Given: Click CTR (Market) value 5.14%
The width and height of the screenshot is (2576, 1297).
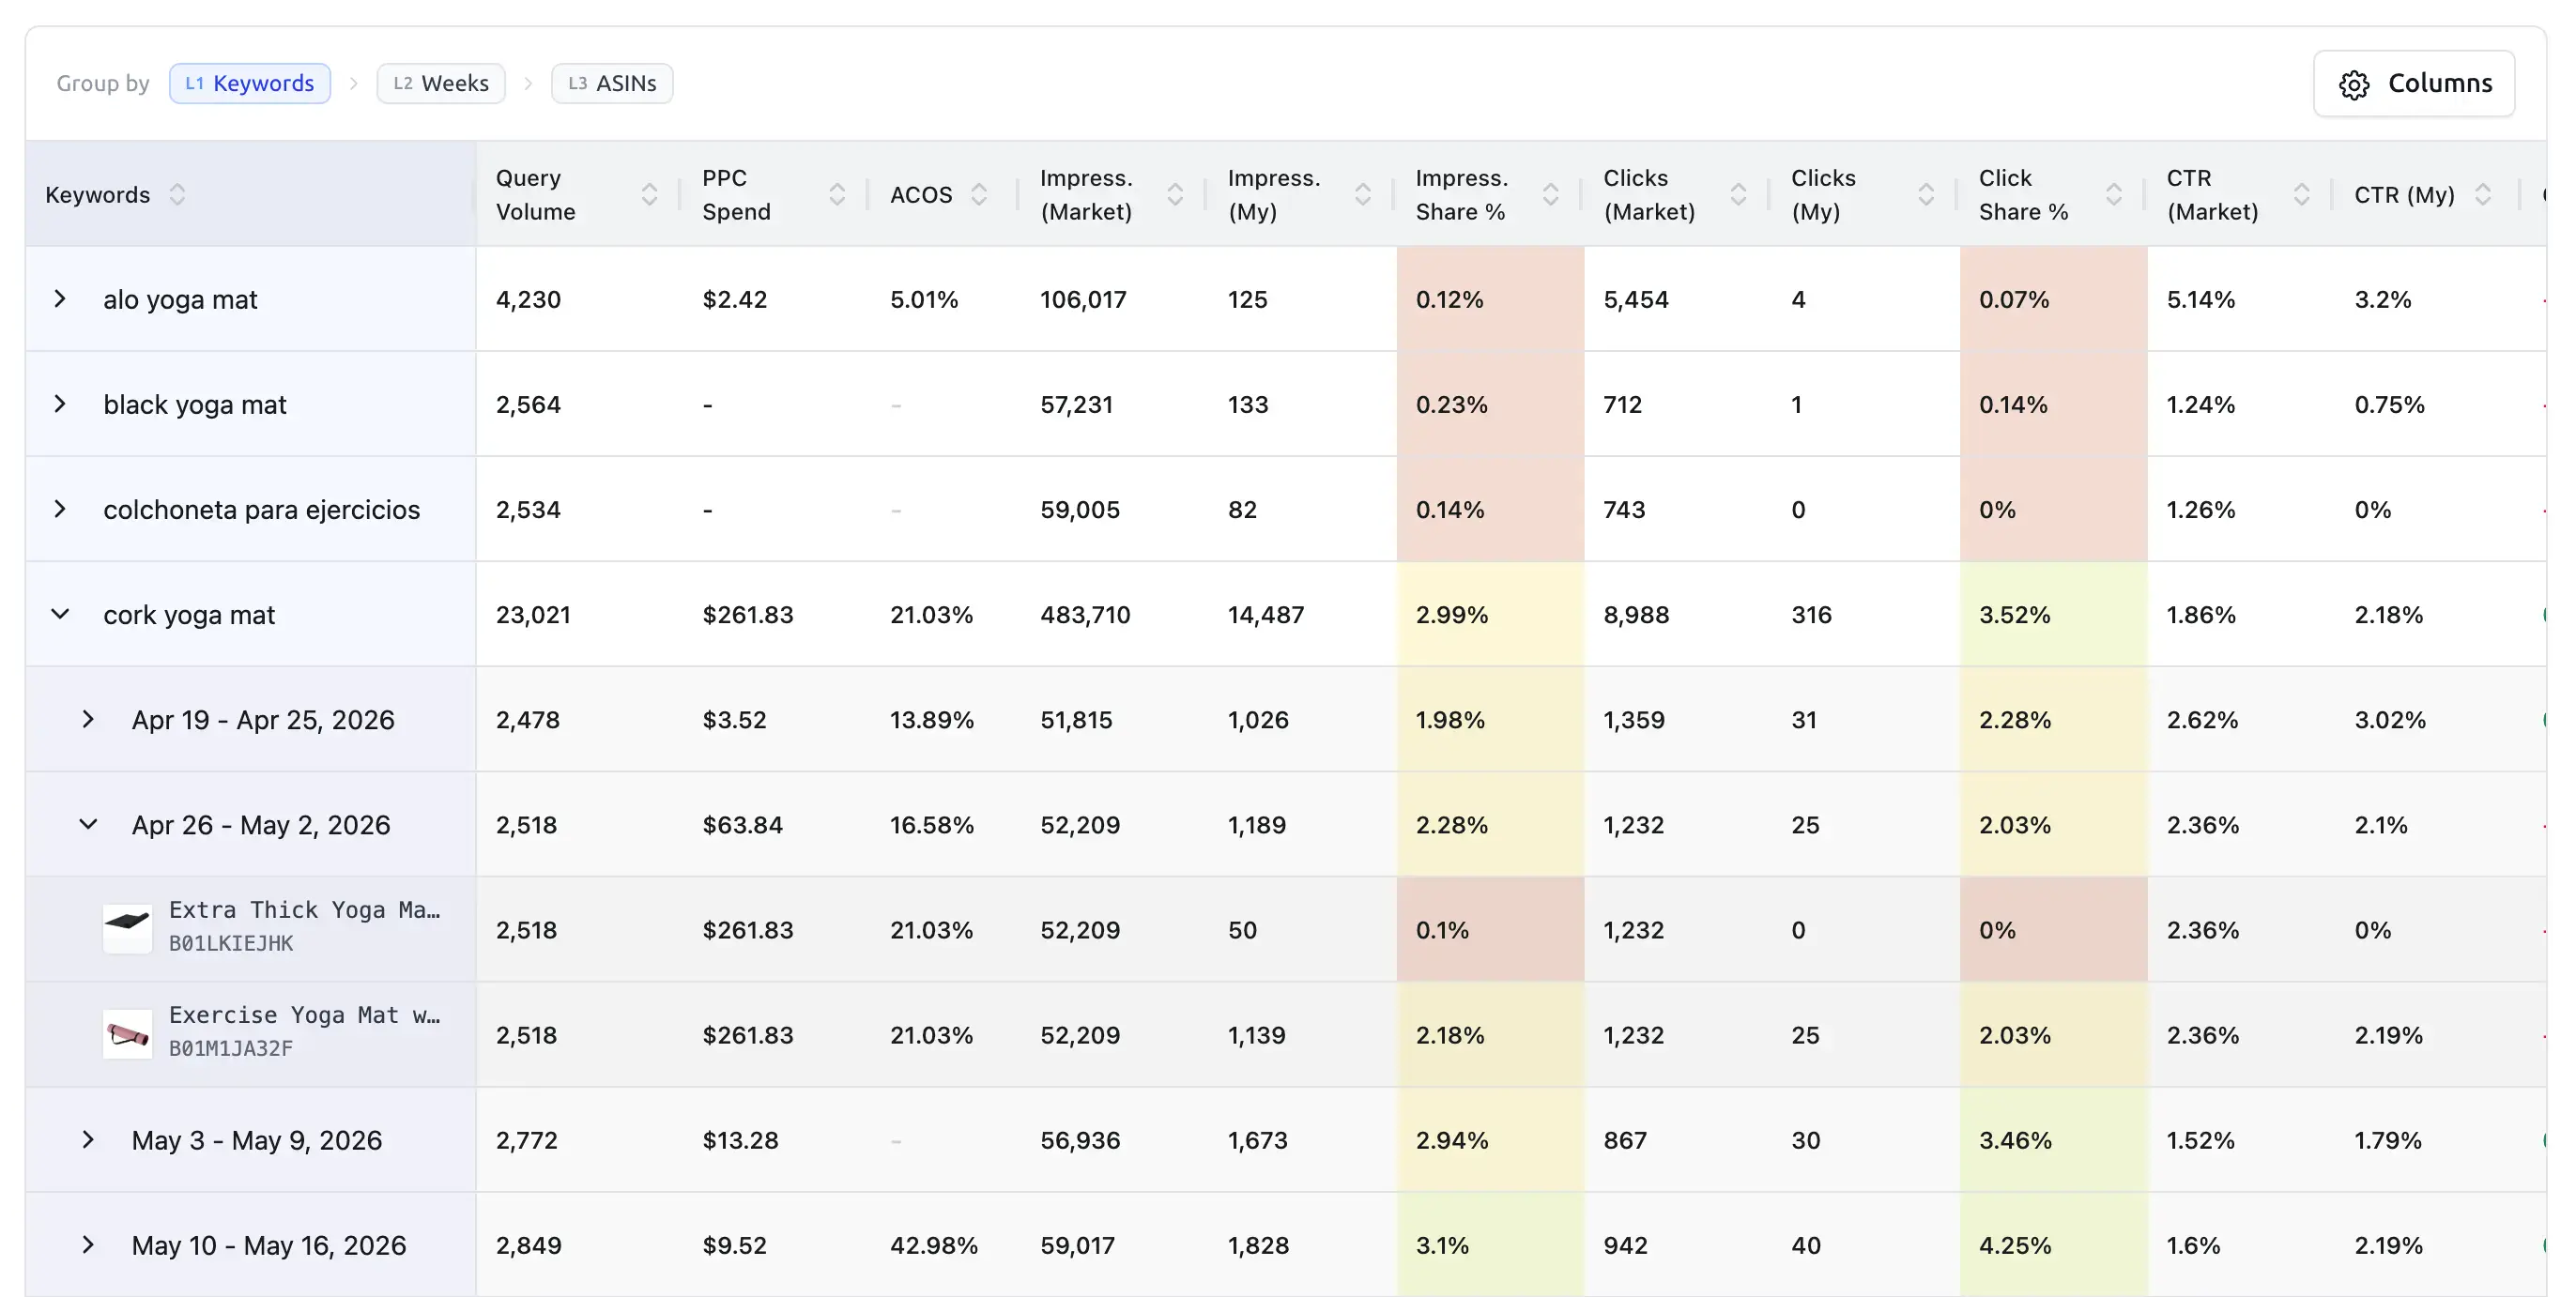Looking at the screenshot, I should pos(2200,299).
